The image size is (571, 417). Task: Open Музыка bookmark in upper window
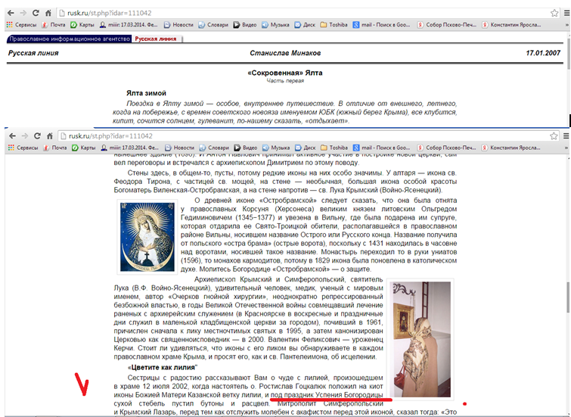click(275, 25)
